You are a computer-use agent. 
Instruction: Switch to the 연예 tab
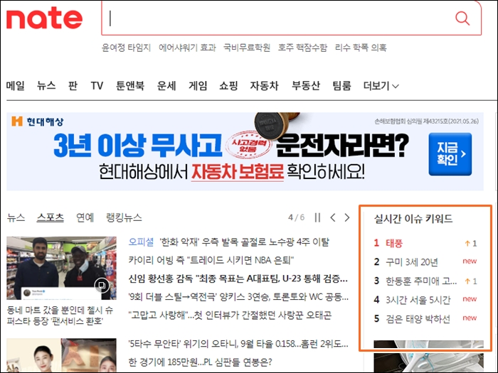click(85, 217)
